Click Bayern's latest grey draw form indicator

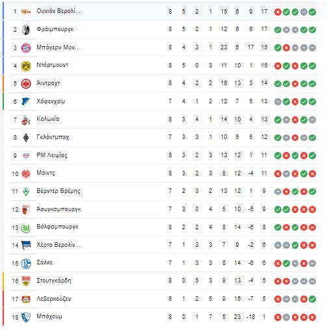point(312,48)
